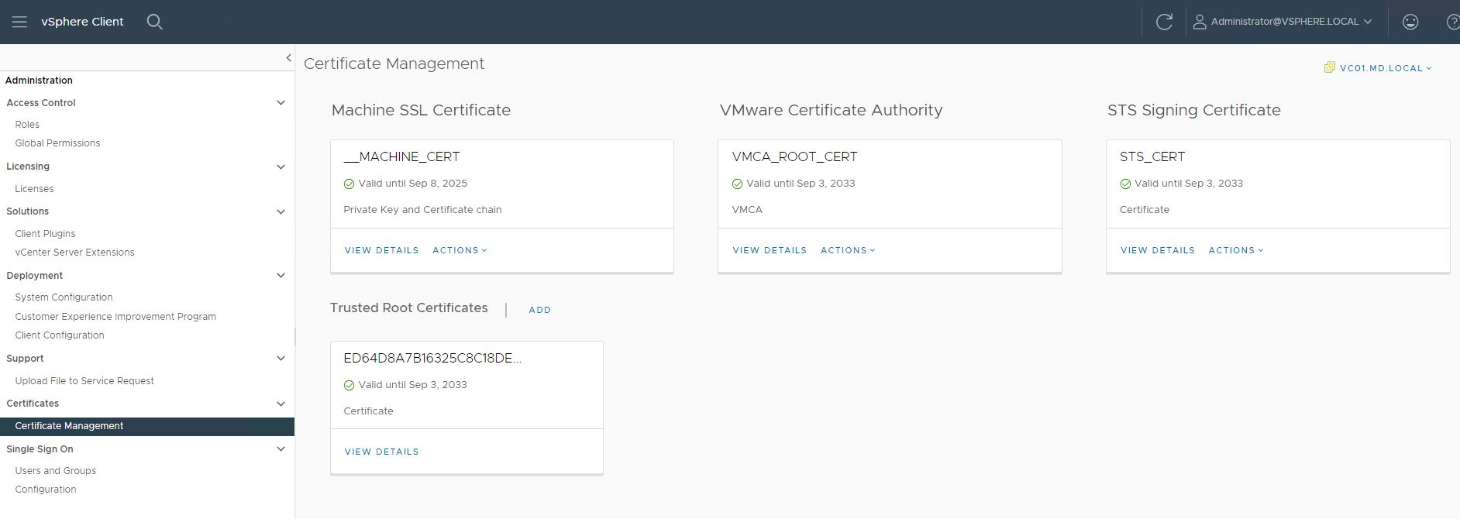
Task: Click the ED64D8A7B16325C8C18DE... certificate title
Action: 432,358
